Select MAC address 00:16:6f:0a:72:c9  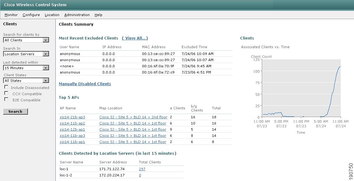158,72
